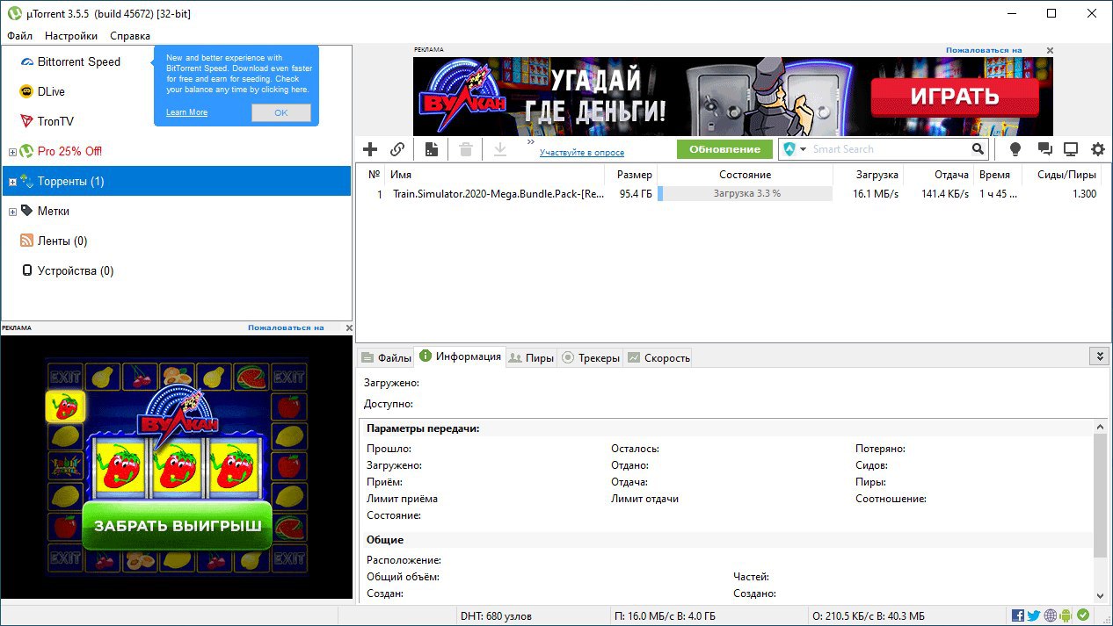Click the green network status checkmark
Image resolution: width=1113 pixels, height=626 pixels.
pos(1083,615)
